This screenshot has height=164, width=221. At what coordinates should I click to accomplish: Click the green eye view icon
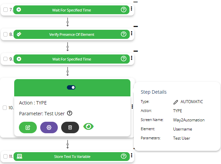pyautogui.click(x=88, y=126)
